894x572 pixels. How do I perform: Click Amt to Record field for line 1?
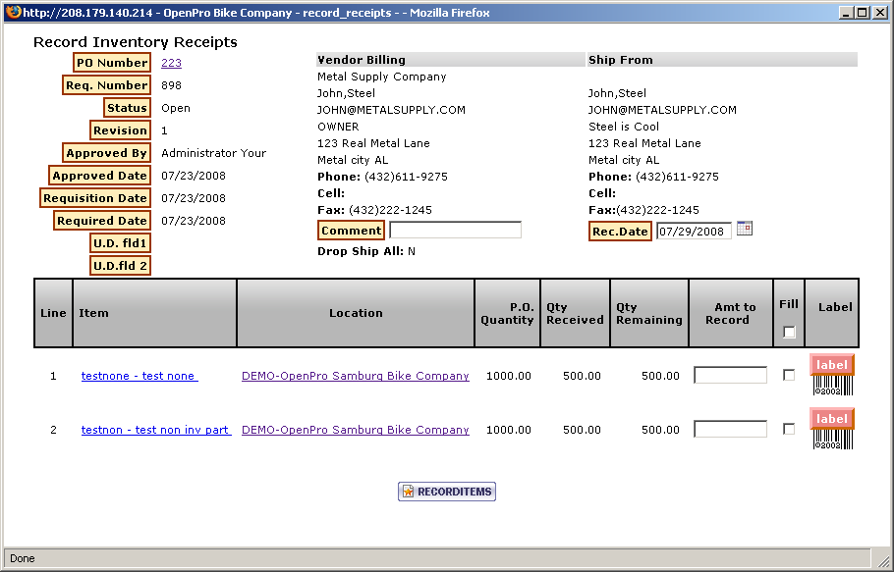tap(730, 375)
